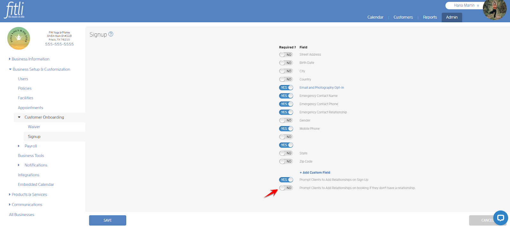The image size is (510, 229).
Task: Open Facilities in sidebar
Action: [25, 98]
